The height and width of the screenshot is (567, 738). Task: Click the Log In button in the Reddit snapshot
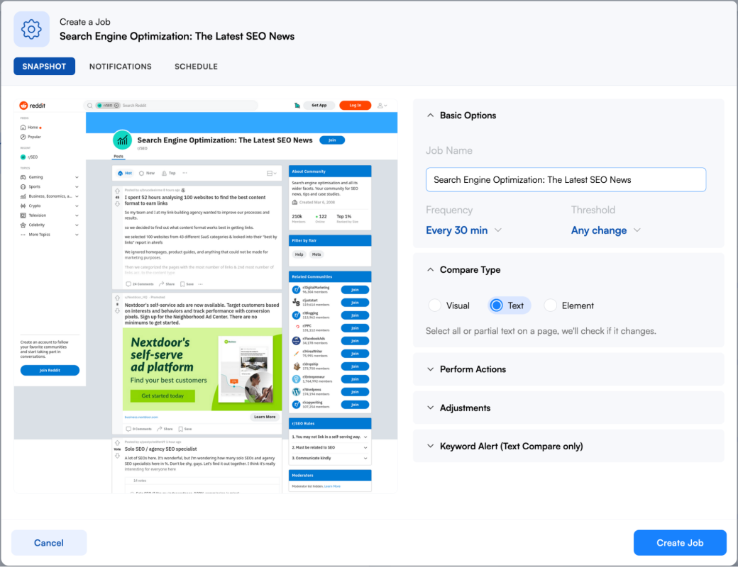tap(356, 106)
